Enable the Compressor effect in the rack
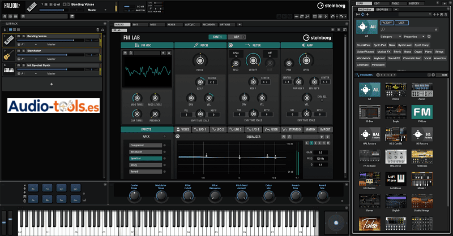Screen dimensions: 453x236 (x=165, y=145)
